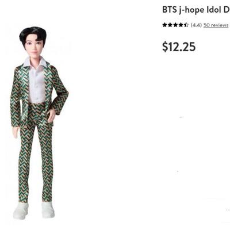Click the first star in the rating

165,25
